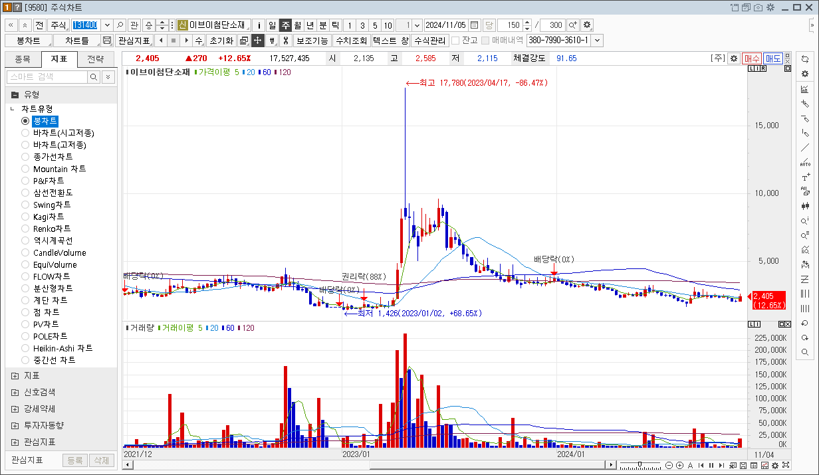Click the bottom bar gear settings icon
This screenshot has width=819, height=475.
tap(776, 465)
